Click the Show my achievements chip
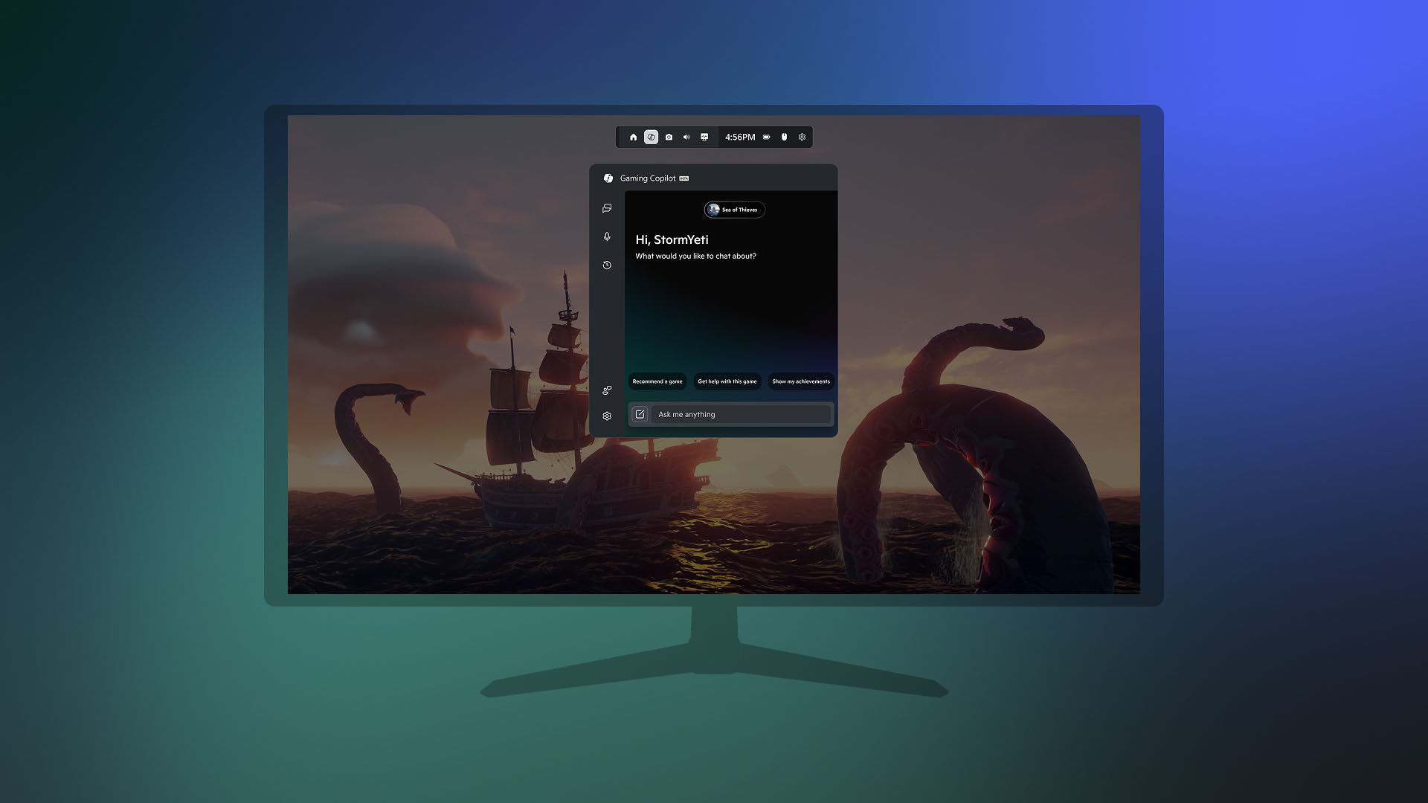The height and width of the screenshot is (803, 1428). pyautogui.click(x=801, y=381)
